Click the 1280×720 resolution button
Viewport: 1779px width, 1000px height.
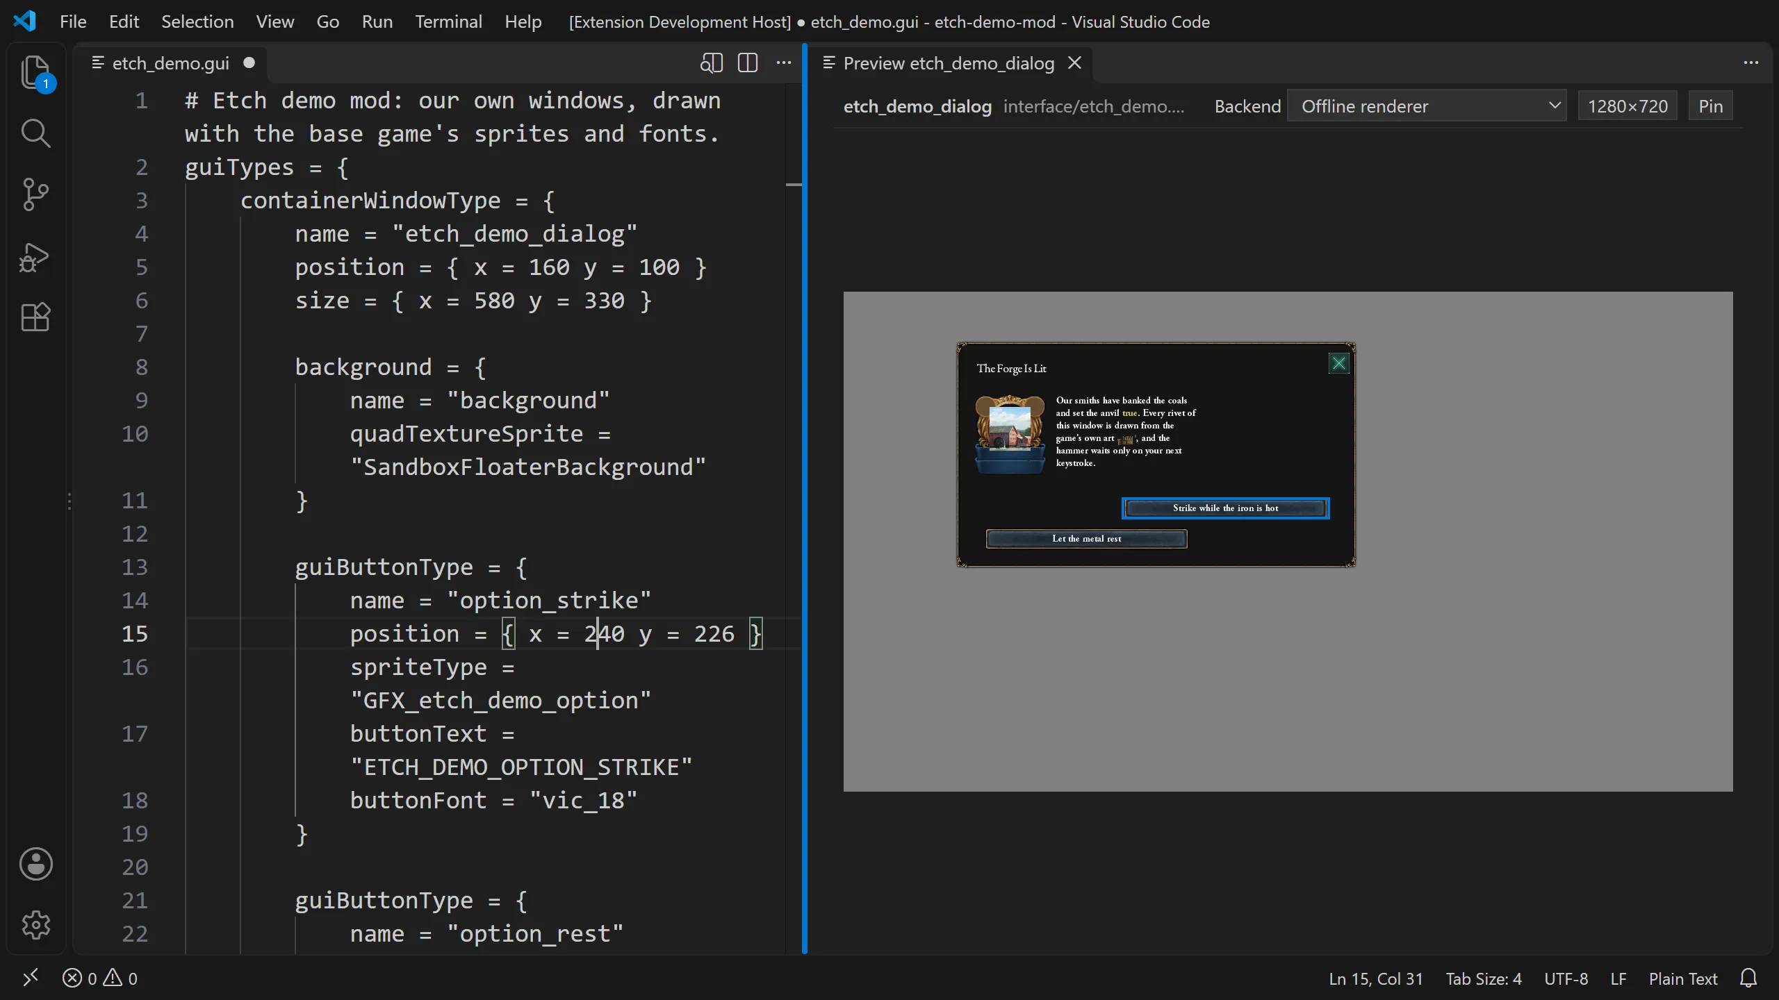point(1628,106)
